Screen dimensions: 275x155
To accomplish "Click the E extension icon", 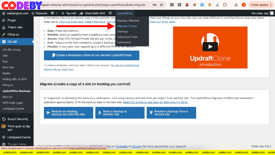I will [172, 5].
